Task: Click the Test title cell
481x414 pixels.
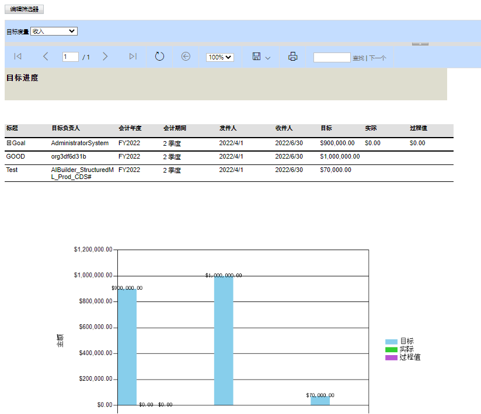Action: 12,170
